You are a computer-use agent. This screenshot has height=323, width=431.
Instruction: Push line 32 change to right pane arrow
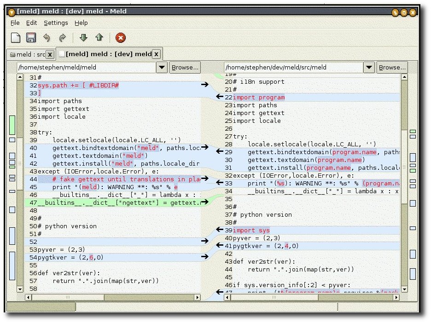coord(205,85)
